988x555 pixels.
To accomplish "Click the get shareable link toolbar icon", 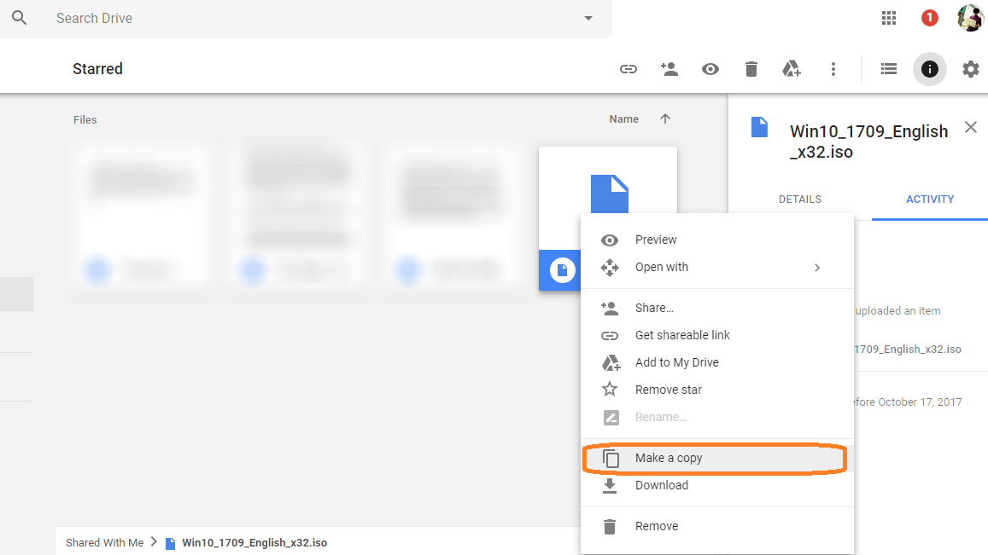I will pos(628,69).
